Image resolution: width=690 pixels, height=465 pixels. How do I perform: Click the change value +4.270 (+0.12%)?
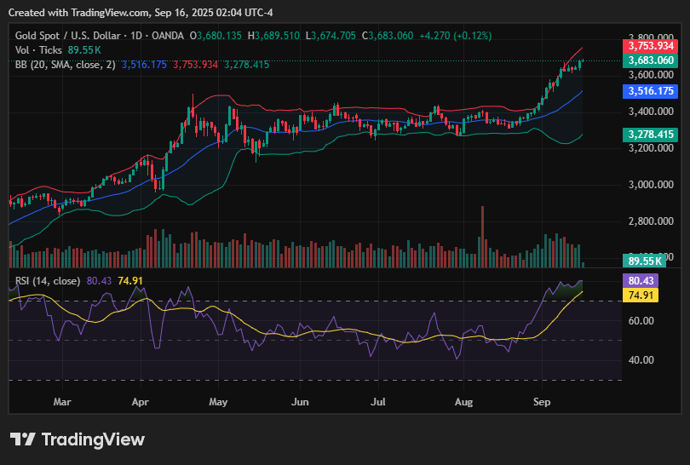pos(456,36)
